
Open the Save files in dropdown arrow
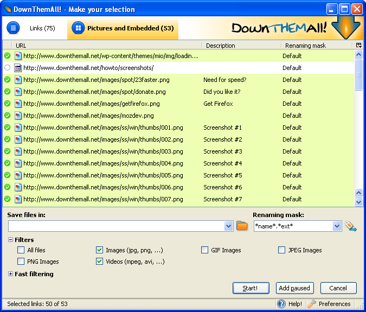(228, 226)
